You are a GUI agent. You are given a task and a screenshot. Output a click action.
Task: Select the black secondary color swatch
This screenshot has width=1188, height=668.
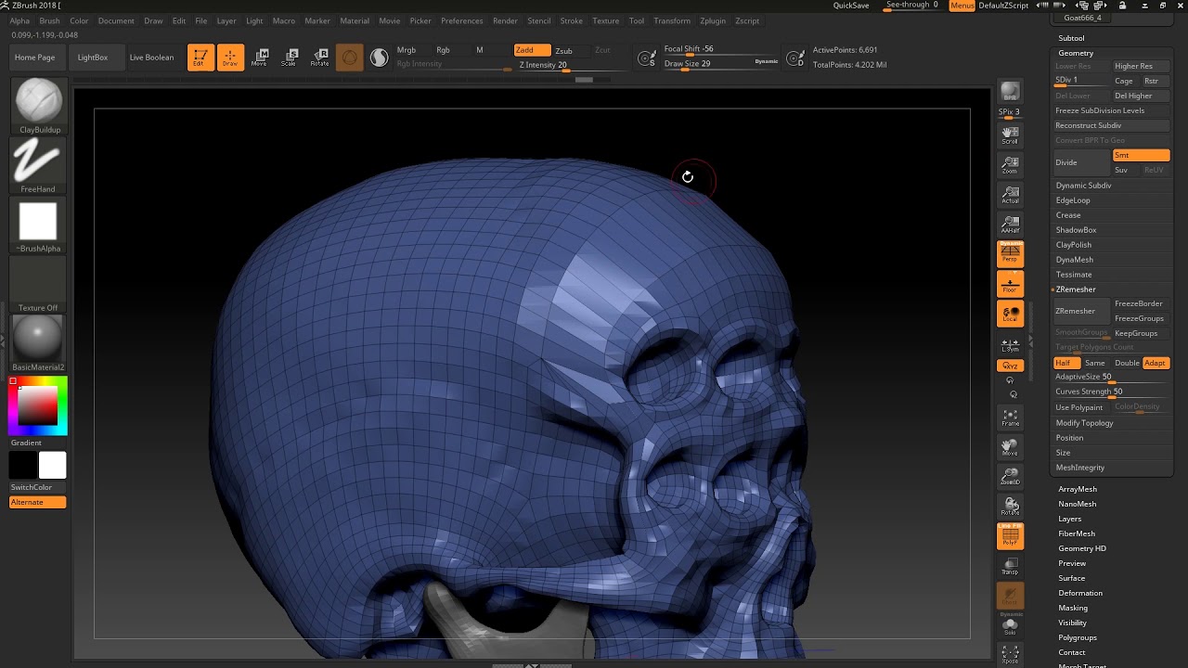23,465
